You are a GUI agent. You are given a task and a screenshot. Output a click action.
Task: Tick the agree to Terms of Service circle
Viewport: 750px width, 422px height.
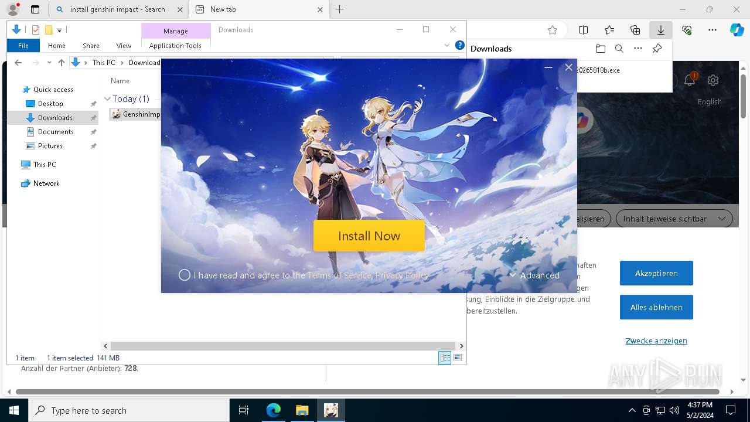coord(185,275)
